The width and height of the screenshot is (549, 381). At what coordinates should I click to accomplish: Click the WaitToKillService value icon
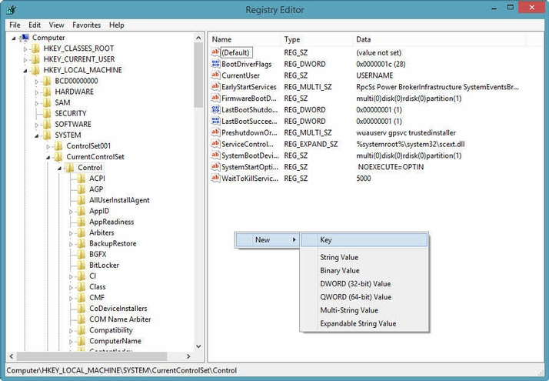215,179
